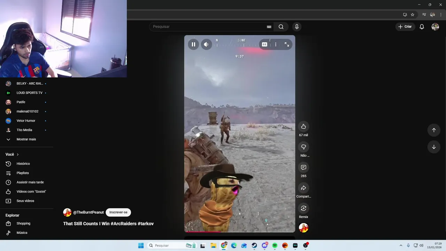Install app icon in the address bar
The height and width of the screenshot is (251, 446).
click(405, 15)
